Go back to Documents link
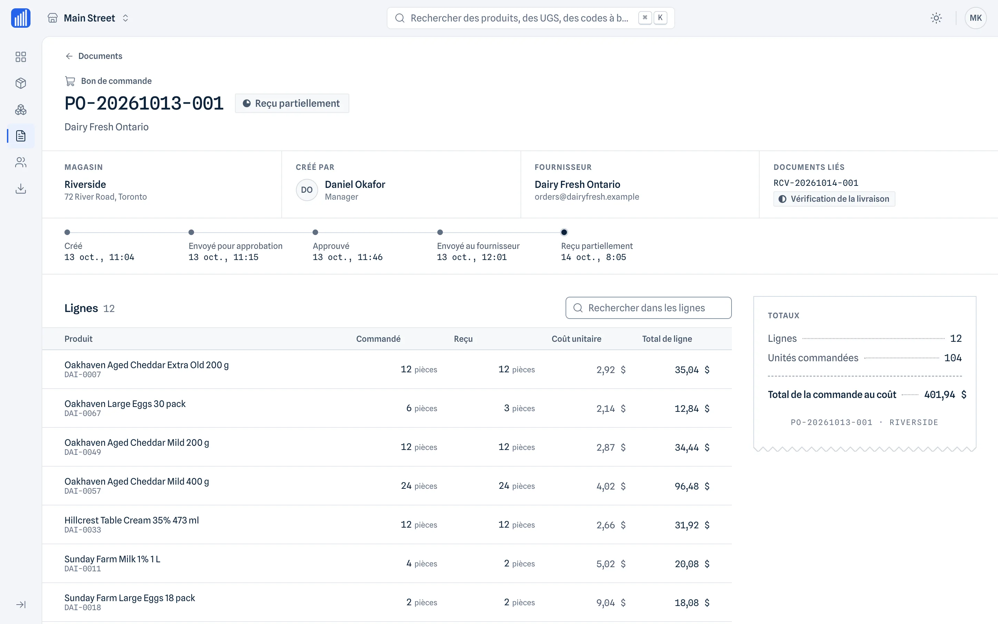This screenshot has height=624, width=998. (x=100, y=56)
